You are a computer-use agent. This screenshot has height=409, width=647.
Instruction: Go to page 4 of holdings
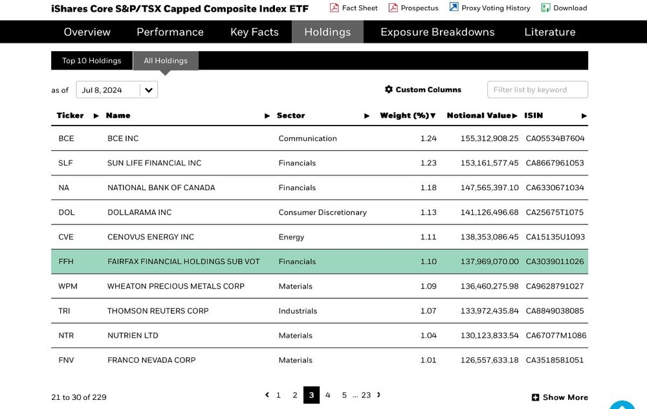(x=327, y=395)
